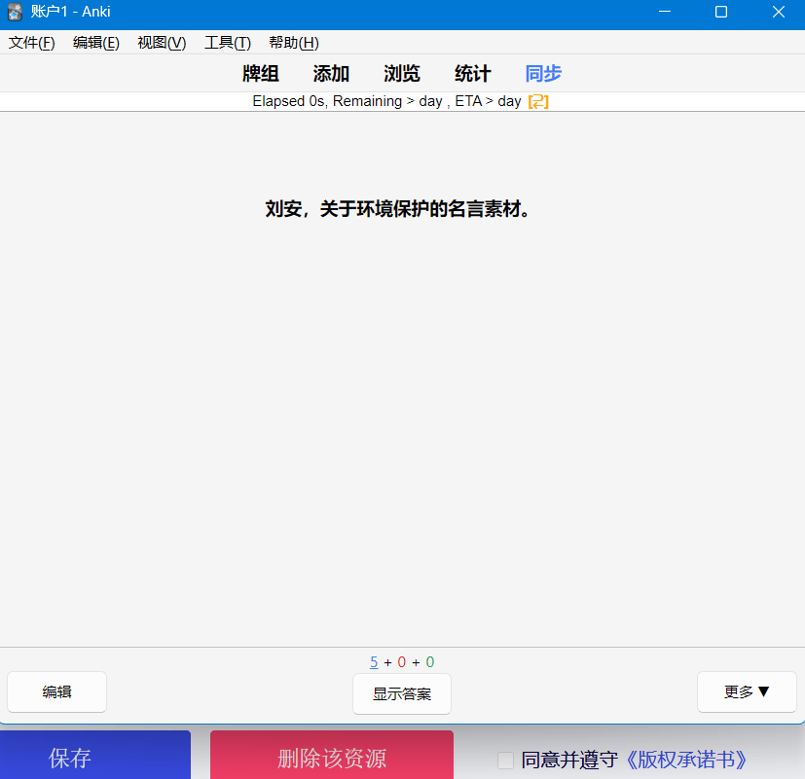Click 同步 to sync the collection
Screen dimensions: 805x779
(544, 74)
